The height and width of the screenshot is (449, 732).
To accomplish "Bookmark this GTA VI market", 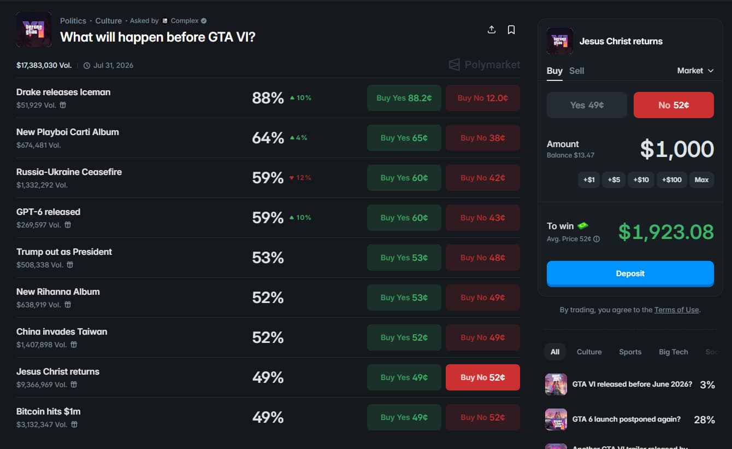I will click(511, 30).
